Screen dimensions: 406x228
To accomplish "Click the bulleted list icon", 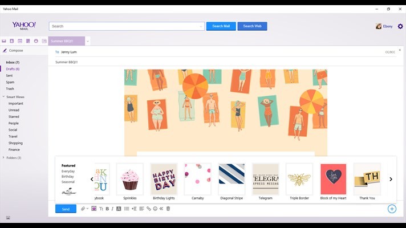I will coord(127,209).
